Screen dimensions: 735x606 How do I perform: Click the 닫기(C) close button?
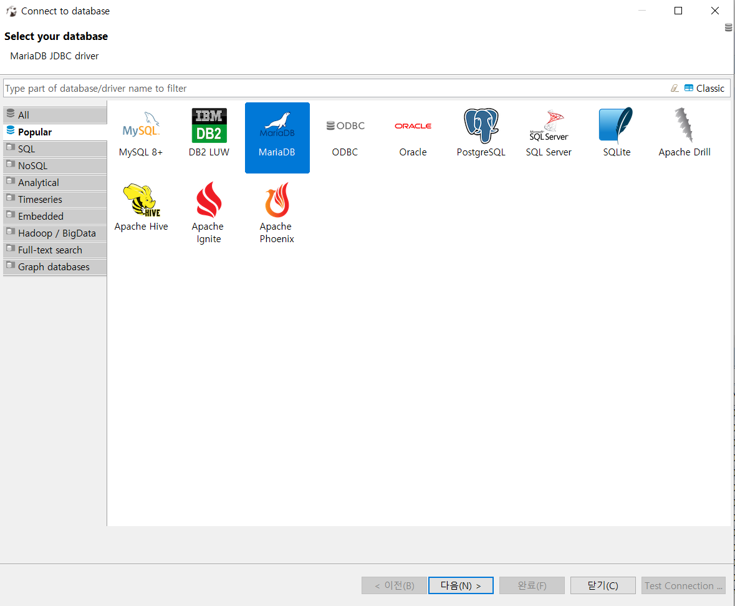tap(603, 585)
